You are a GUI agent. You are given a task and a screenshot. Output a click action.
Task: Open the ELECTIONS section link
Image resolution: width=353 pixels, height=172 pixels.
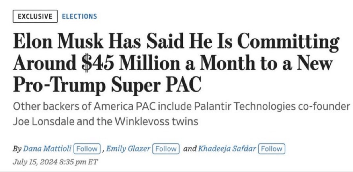click(79, 16)
